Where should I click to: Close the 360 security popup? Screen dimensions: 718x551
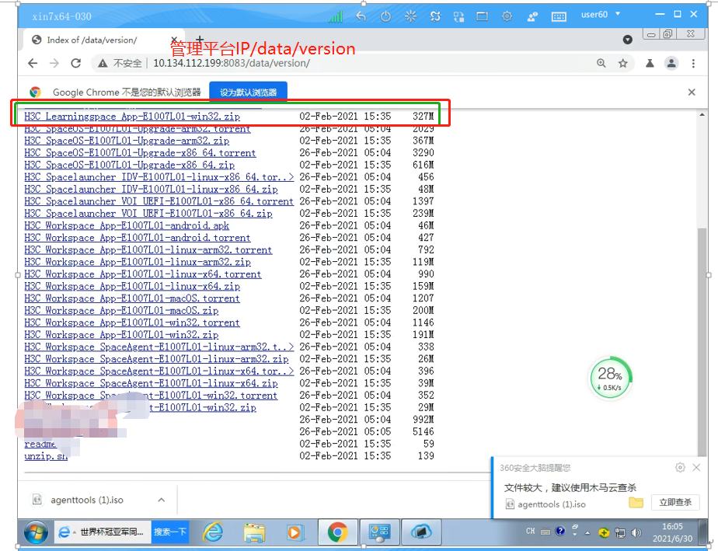point(696,468)
